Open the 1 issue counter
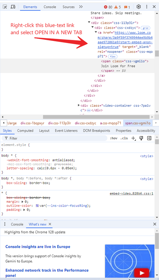The height and width of the screenshot is (280, 159). 127,7
